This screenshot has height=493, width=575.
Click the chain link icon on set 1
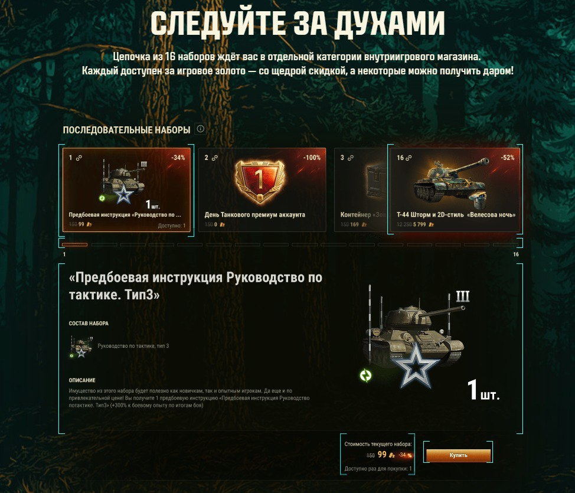tap(79, 158)
